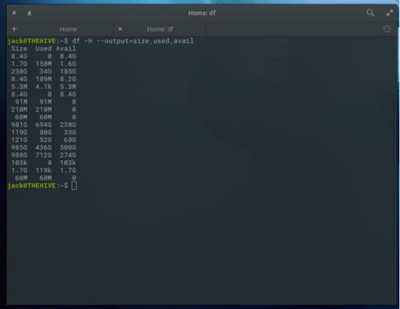Click the '238G' available value
The image size is (400, 309).
(x=68, y=125)
